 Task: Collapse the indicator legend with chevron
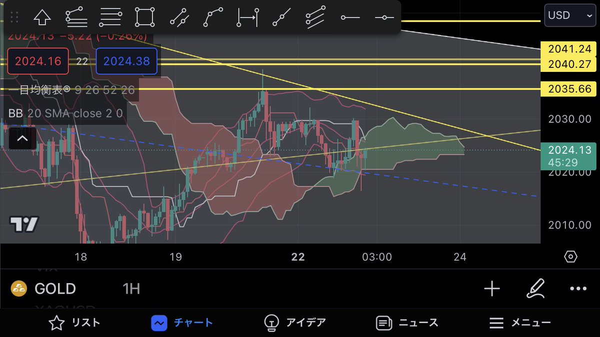pos(22,138)
